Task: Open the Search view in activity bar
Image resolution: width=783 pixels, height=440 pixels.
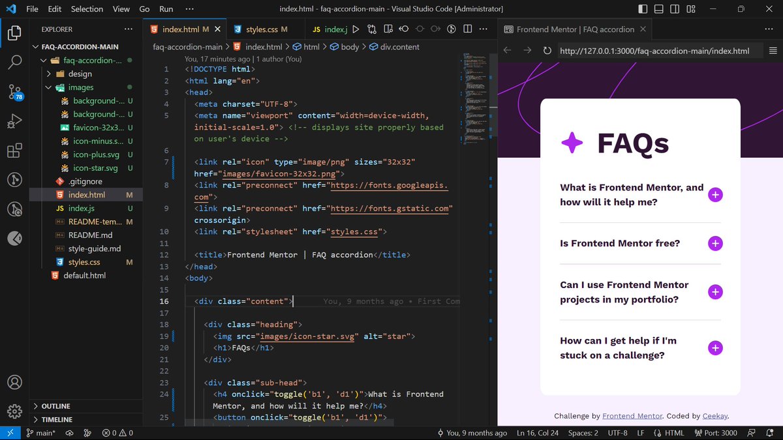Action: 14,62
